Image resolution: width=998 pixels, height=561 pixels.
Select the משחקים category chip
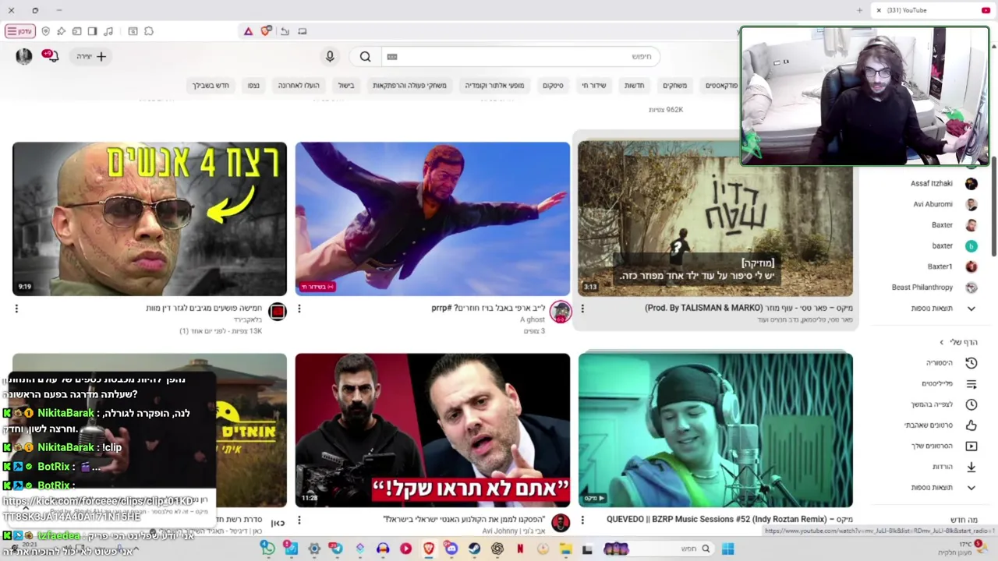point(675,85)
